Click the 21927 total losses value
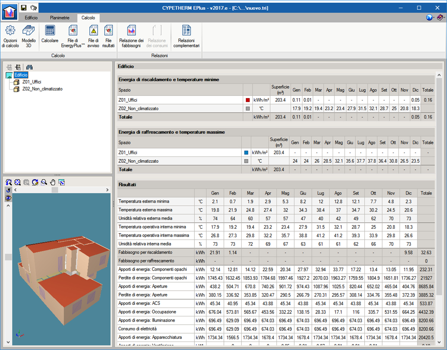447x350 pixels. [x=426, y=278]
